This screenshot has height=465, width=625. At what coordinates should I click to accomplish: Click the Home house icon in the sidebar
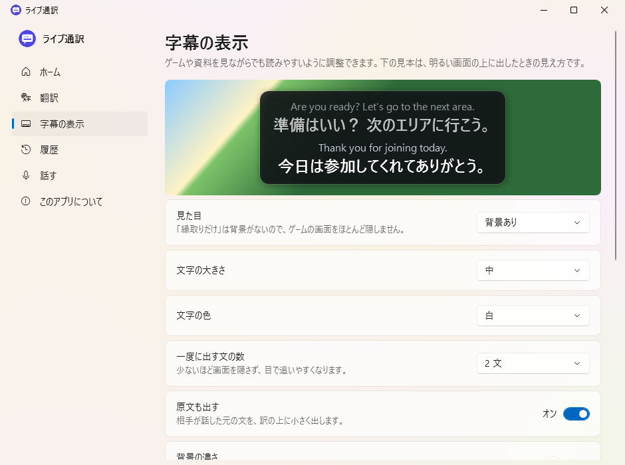tap(26, 72)
